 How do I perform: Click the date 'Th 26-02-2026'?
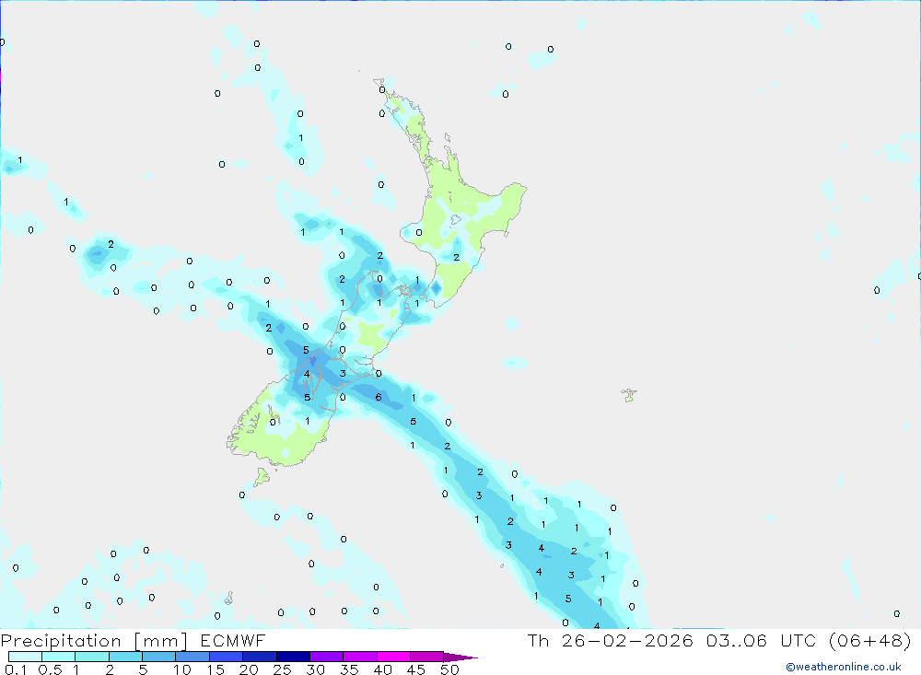click(x=610, y=640)
